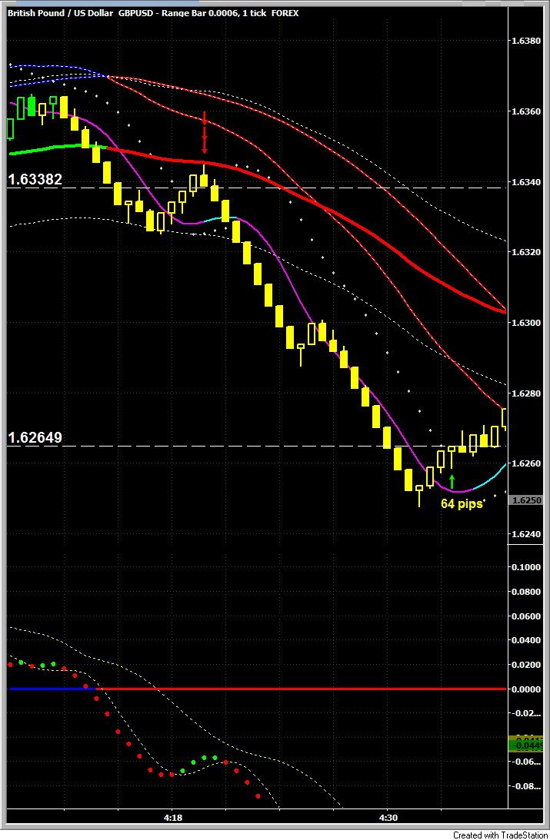Click the 1.62649 horizontal line label
The image size is (550, 840).
pos(35,438)
